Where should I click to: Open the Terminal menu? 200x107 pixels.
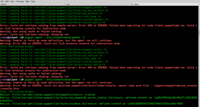(20, 1)
